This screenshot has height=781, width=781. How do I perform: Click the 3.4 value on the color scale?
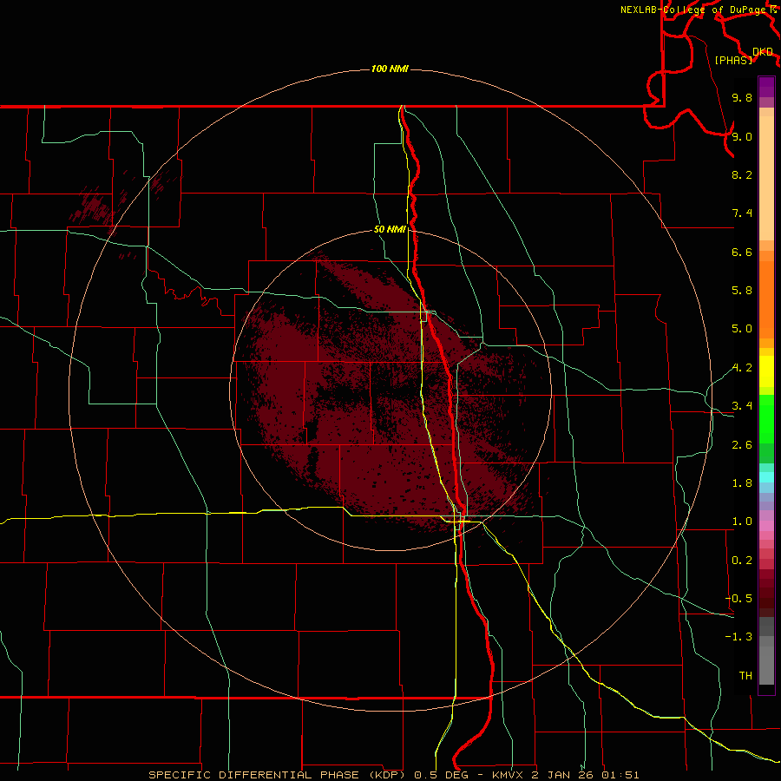point(742,405)
